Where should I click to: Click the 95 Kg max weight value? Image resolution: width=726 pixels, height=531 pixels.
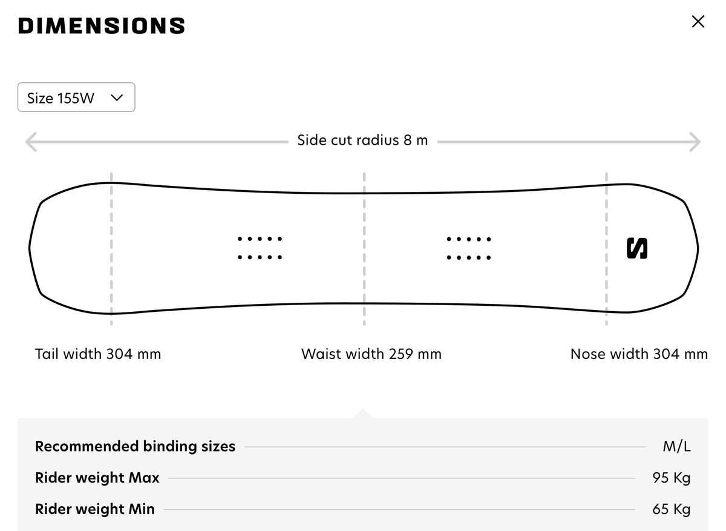coord(672,478)
